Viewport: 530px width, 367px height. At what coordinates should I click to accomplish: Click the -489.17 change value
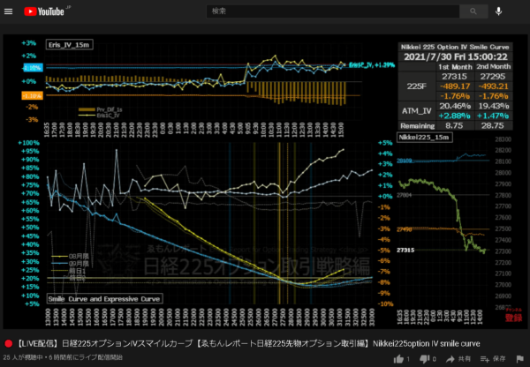pyautogui.click(x=455, y=86)
